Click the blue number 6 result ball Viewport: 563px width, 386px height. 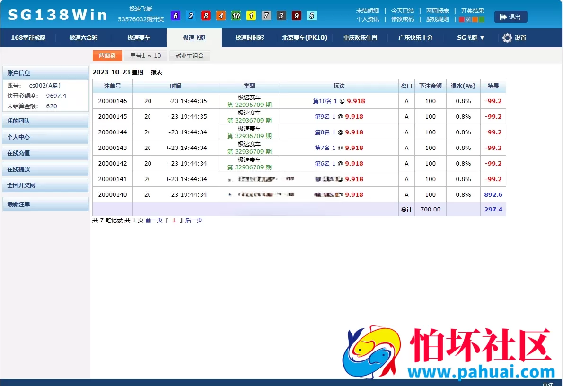(x=175, y=16)
